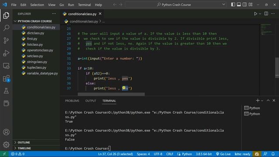Create a new terminal with plus
The width and height of the screenshot is (279, 157).
(258, 101)
